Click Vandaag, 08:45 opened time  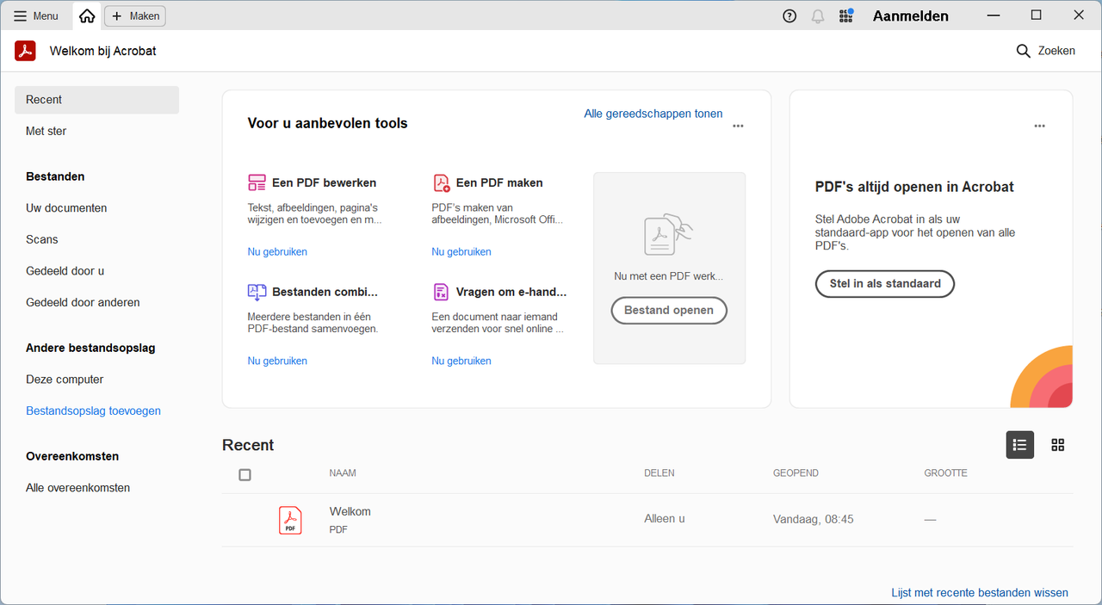(814, 520)
